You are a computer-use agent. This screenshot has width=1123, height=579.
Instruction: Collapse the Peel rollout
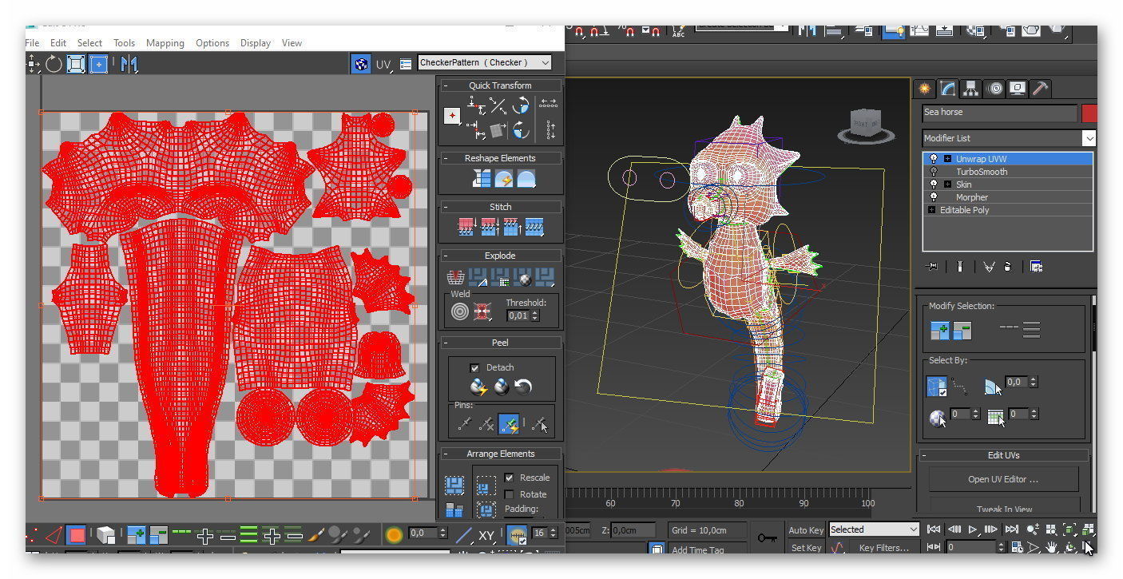[446, 343]
